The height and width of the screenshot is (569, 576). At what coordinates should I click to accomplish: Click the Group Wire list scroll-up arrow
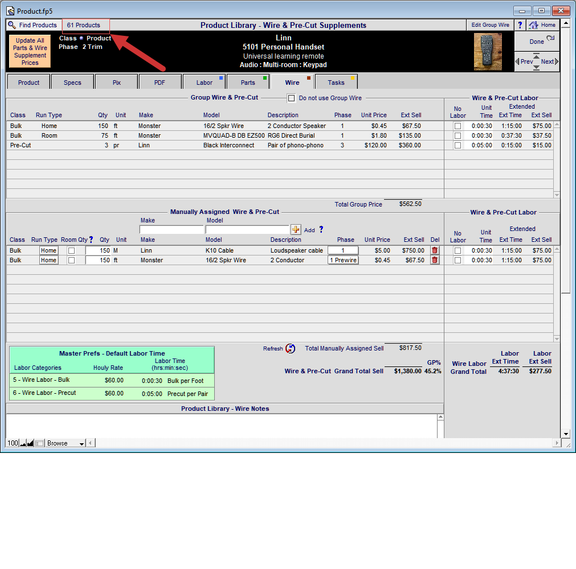tap(557, 125)
